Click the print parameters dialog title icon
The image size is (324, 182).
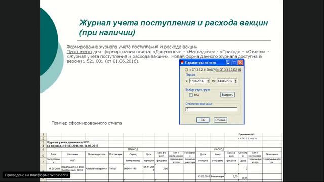coord(182,63)
